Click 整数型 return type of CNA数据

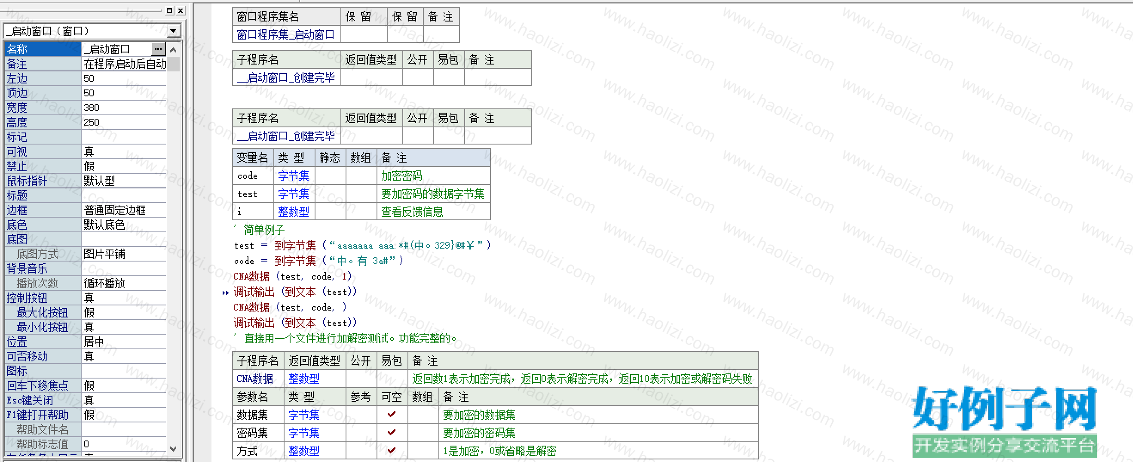coord(315,379)
